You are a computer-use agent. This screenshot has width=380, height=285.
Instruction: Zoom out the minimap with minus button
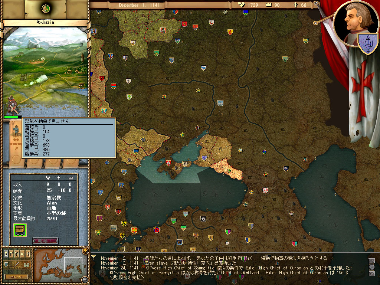coord(85,279)
